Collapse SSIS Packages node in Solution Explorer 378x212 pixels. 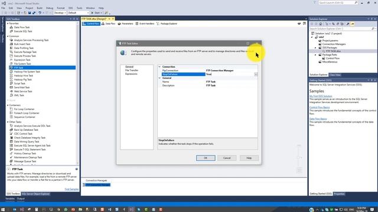point(315,48)
